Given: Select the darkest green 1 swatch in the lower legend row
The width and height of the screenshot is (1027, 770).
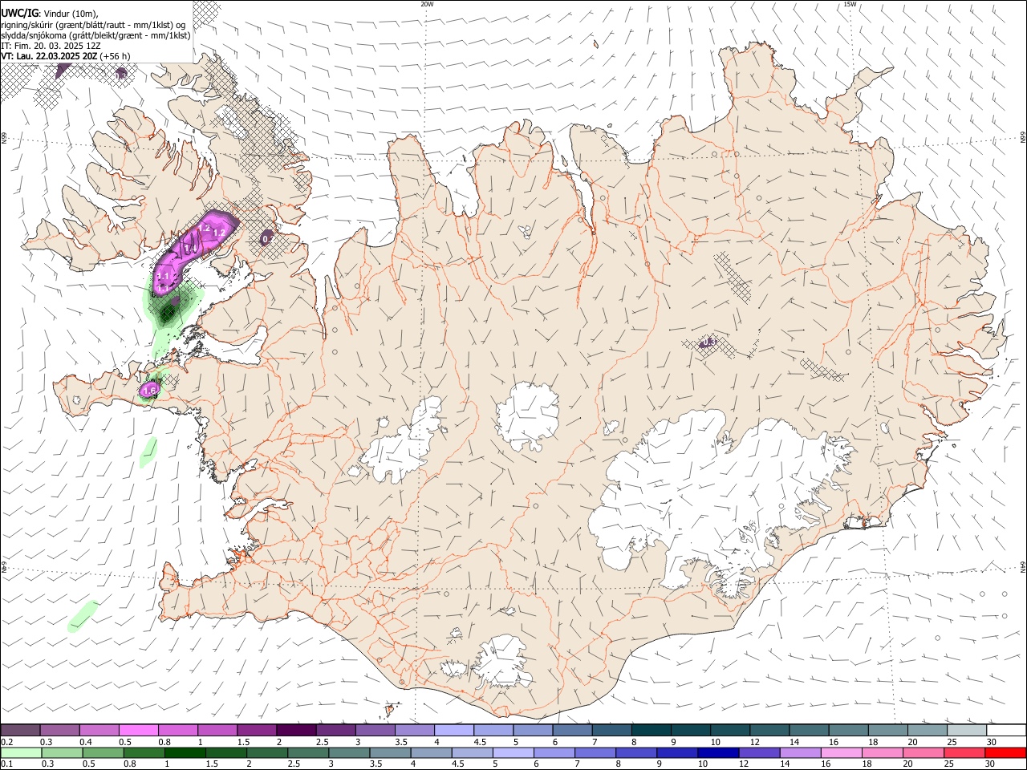Looking at the screenshot, I should tap(185, 753).
